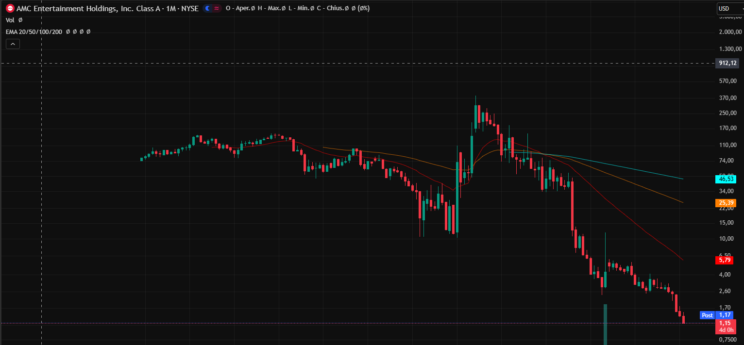
Task: Select the Vol indicator legend
Action: (x=14, y=20)
